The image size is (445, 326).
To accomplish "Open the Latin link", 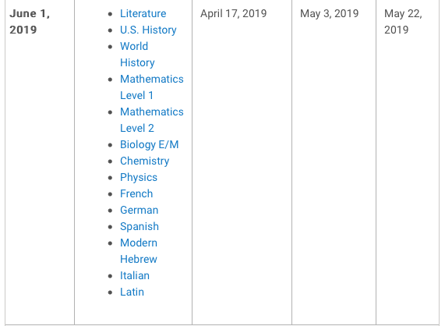I will (132, 292).
